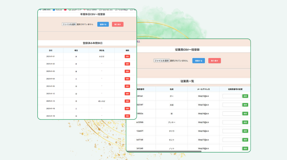Click ファイルを選択 in the holiday CSV section
Screen dimensions: 287x160
(69, 25)
